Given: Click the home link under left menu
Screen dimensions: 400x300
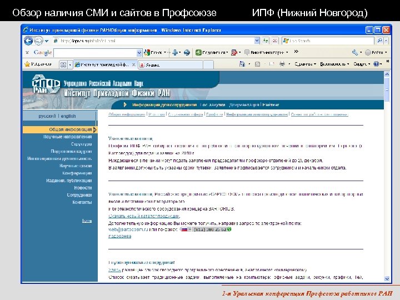Looking at the screenshot, I should (x=87, y=221).
